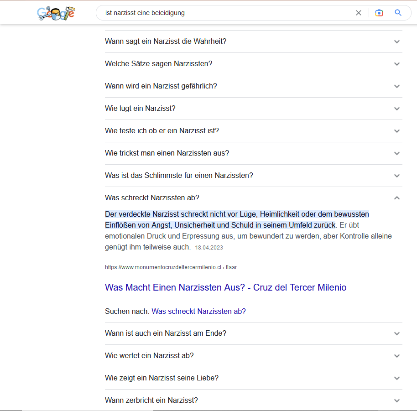Expand "Wann zerbricht ein Narzisst?" question

tap(151, 401)
